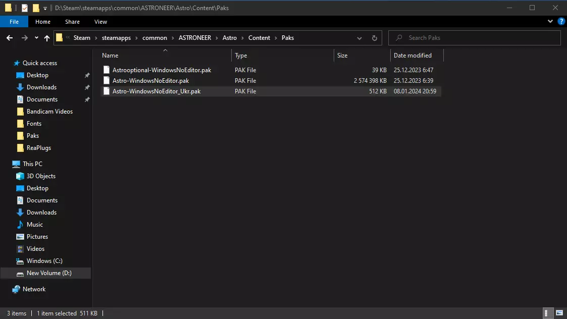The height and width of the screenshot is (319, 567).
Task: Go up one folder level
Action: click(46, 38)
